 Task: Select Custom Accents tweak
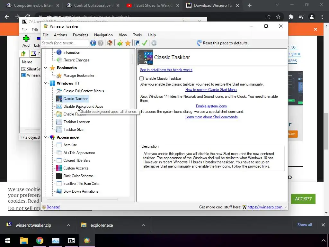(x=76, y=168)
